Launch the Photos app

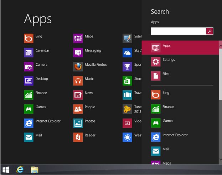[78, 123]
